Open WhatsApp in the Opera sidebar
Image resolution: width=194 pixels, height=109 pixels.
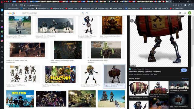2,31
